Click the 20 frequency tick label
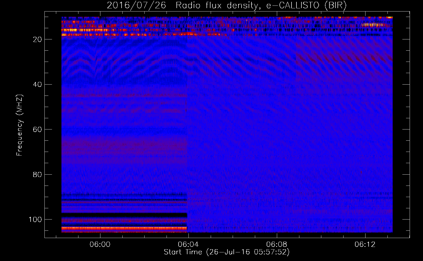This screenshot has height=261, width=423. [x=37, y=39]
